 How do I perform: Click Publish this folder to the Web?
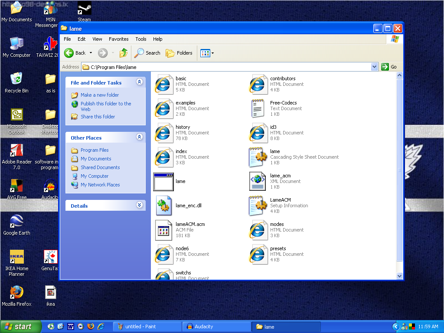[106, 107]
